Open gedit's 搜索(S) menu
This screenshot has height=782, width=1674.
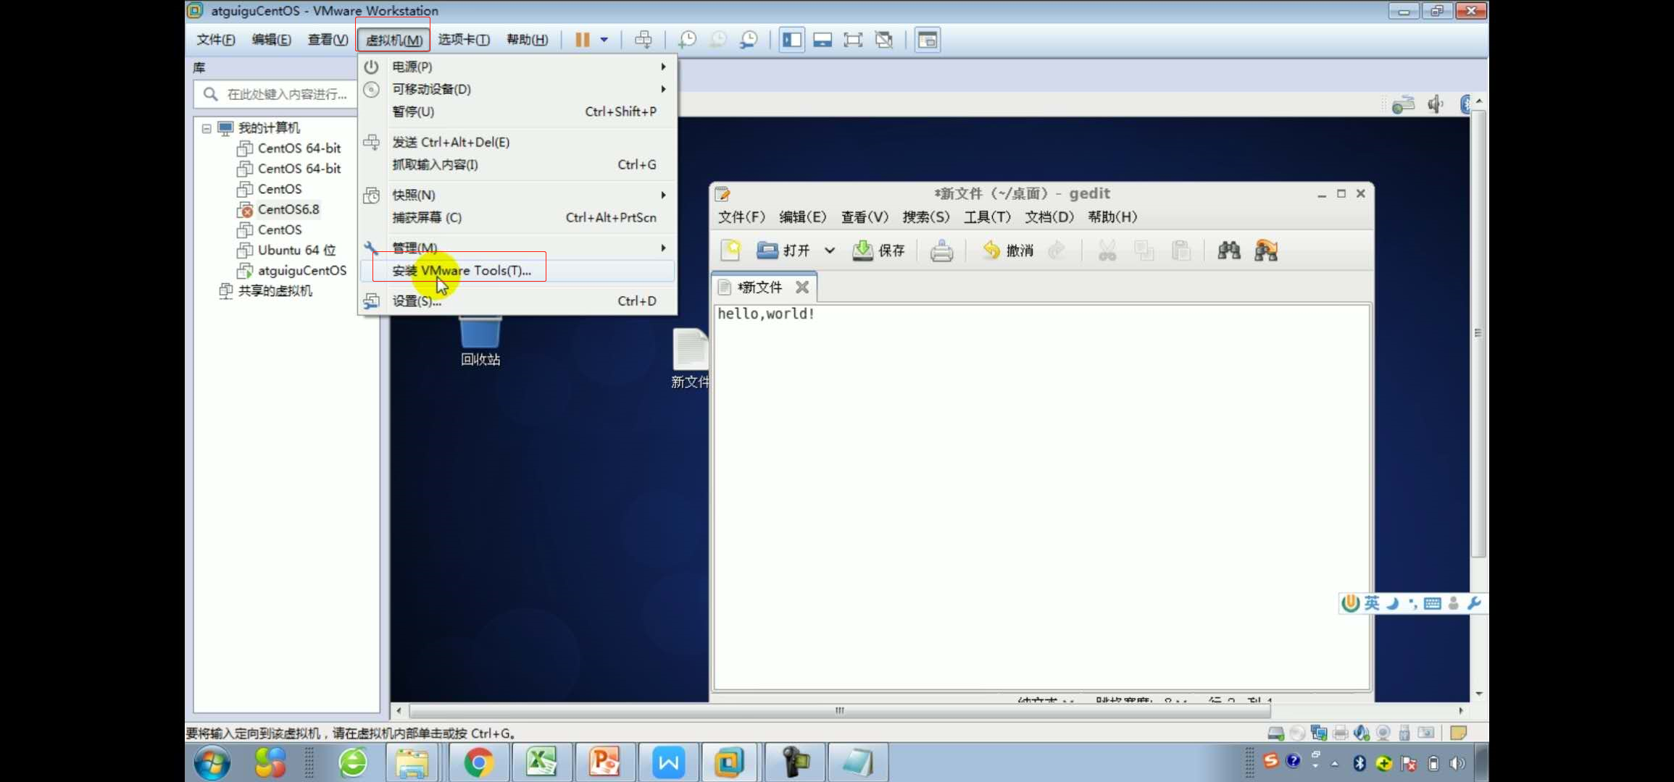[x=927, y=216]
